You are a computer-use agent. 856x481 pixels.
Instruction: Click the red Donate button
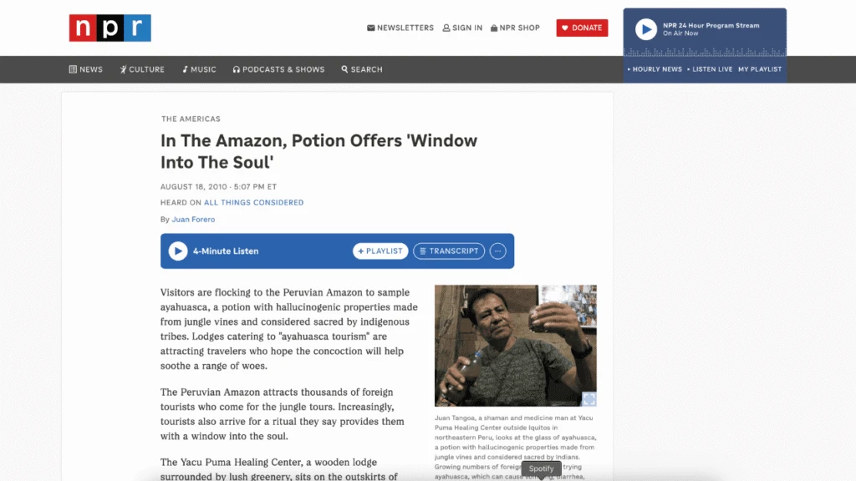582,28
